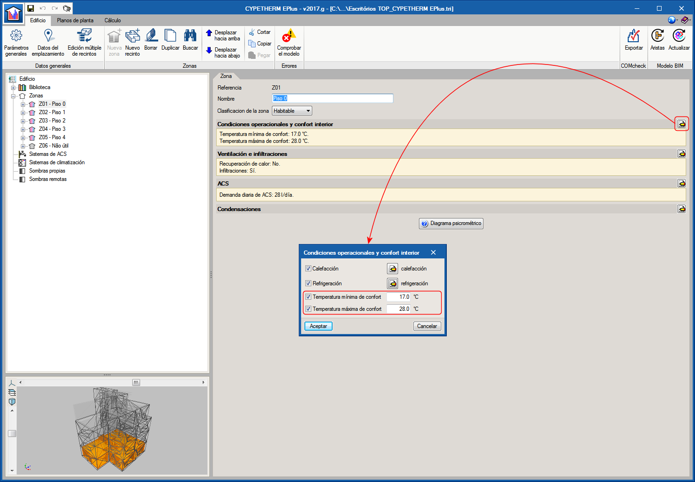Switch to the Cálculo tab
The width and height of the screenshot is (695, 482).
click(112, 20)
